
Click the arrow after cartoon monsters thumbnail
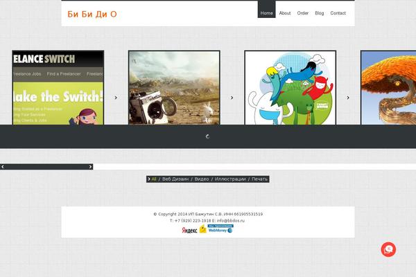click(x=348, y=98)
